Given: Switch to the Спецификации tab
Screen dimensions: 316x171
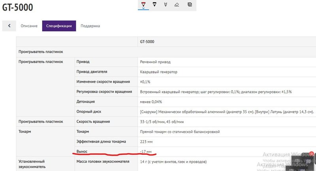Looking at the screenshot, I should pos(59,26).
